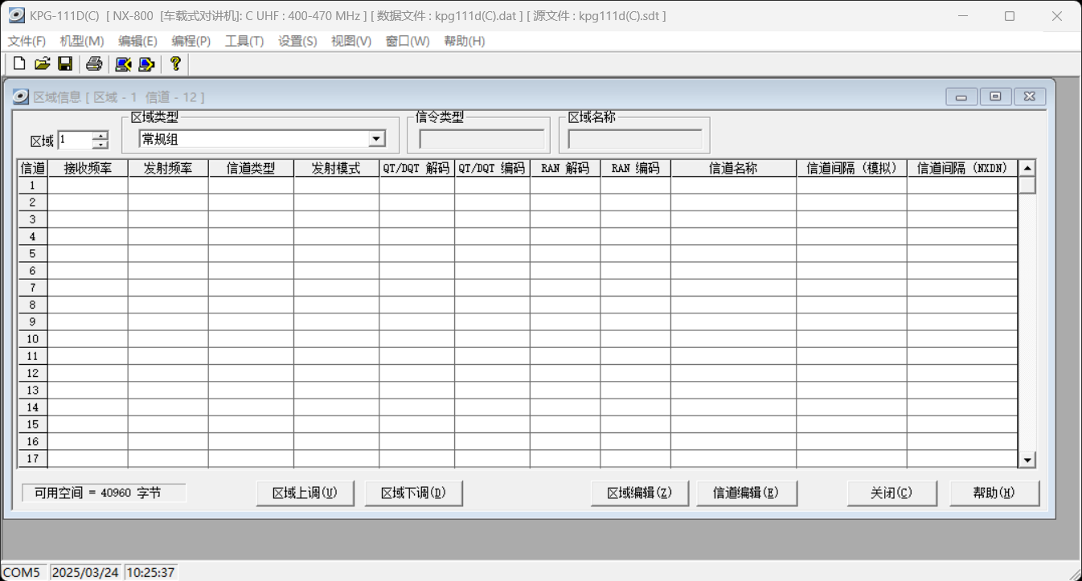Image resolution: width=1082 pixels, height=581 pixels.
Task: Open the 机型(M) menu
Action: (82, 41)
